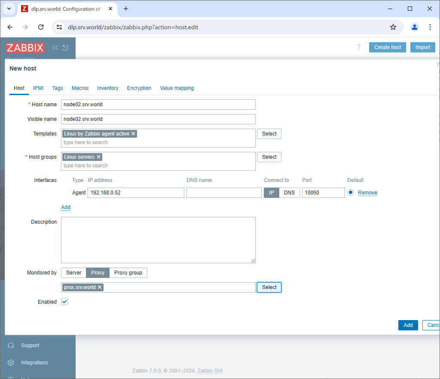Click the Create host button

tap(388, 47)
